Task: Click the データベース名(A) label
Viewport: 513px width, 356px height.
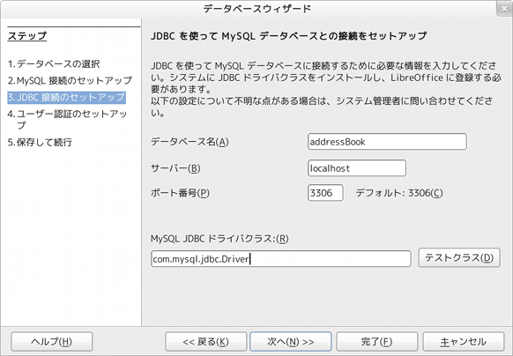Action: click(190, 142)
